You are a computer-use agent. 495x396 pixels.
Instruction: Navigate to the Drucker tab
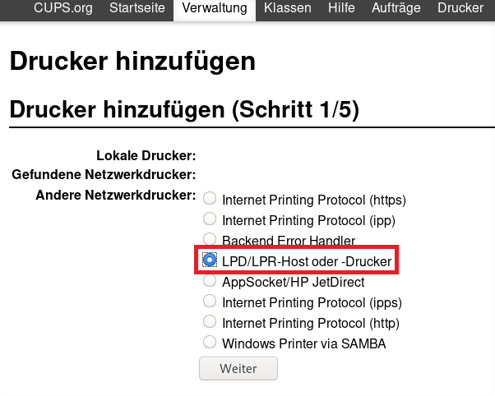(x=460, y=9)
